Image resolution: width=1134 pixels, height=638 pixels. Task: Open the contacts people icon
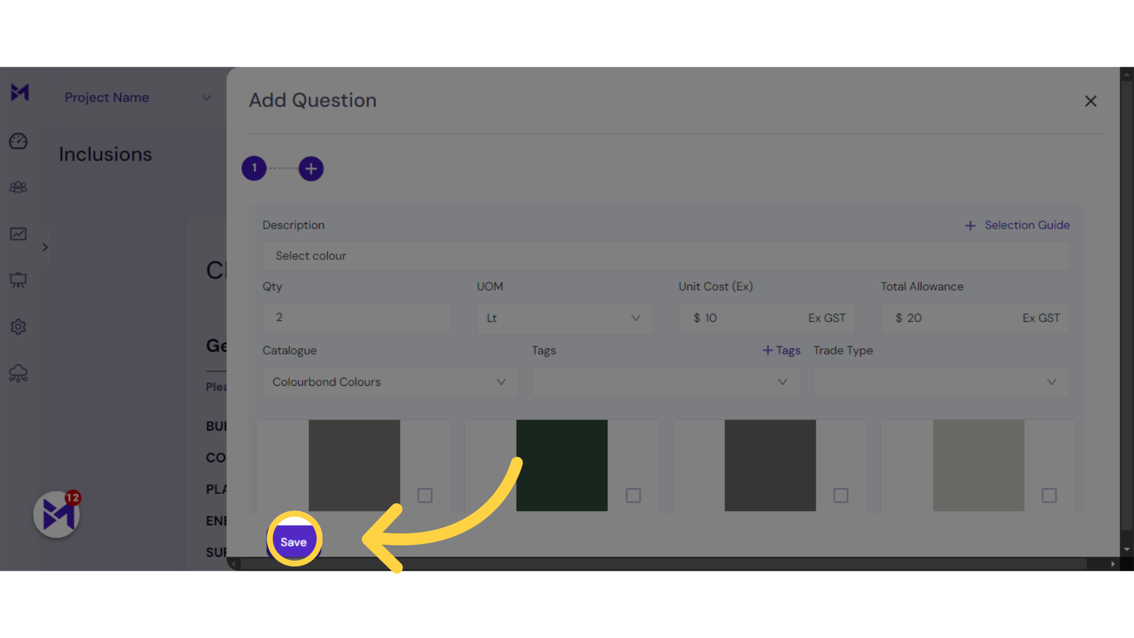[18, 187]
